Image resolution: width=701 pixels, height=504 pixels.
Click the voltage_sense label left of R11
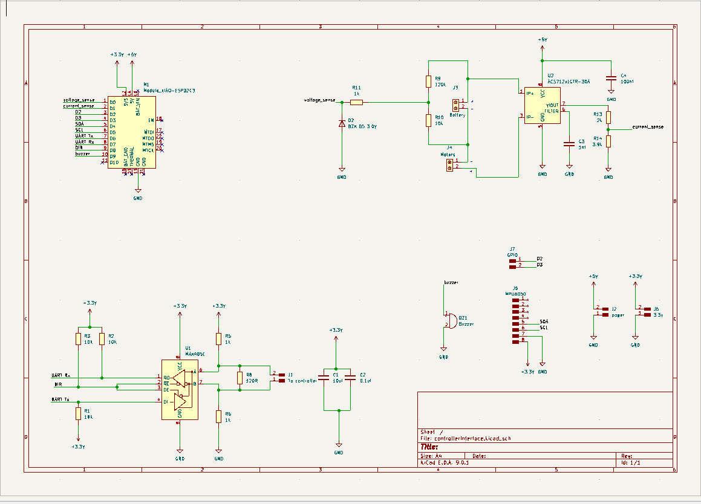point(319,100)
